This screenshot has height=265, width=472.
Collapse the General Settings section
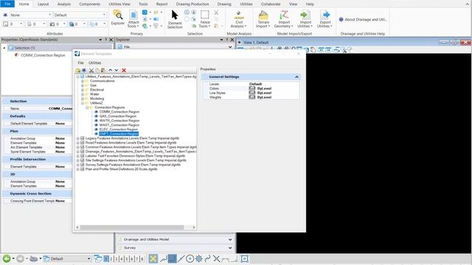click(296, 77)
